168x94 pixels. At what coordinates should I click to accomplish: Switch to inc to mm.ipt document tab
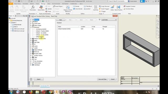35,86
